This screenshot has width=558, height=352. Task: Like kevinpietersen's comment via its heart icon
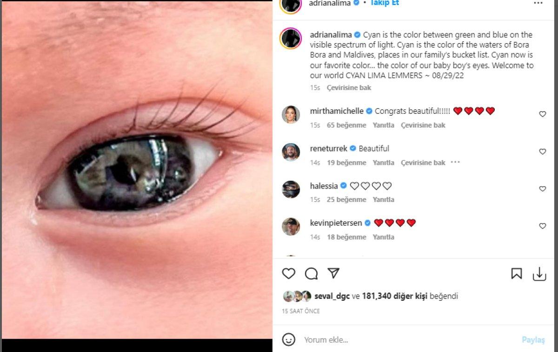point(542,226)
